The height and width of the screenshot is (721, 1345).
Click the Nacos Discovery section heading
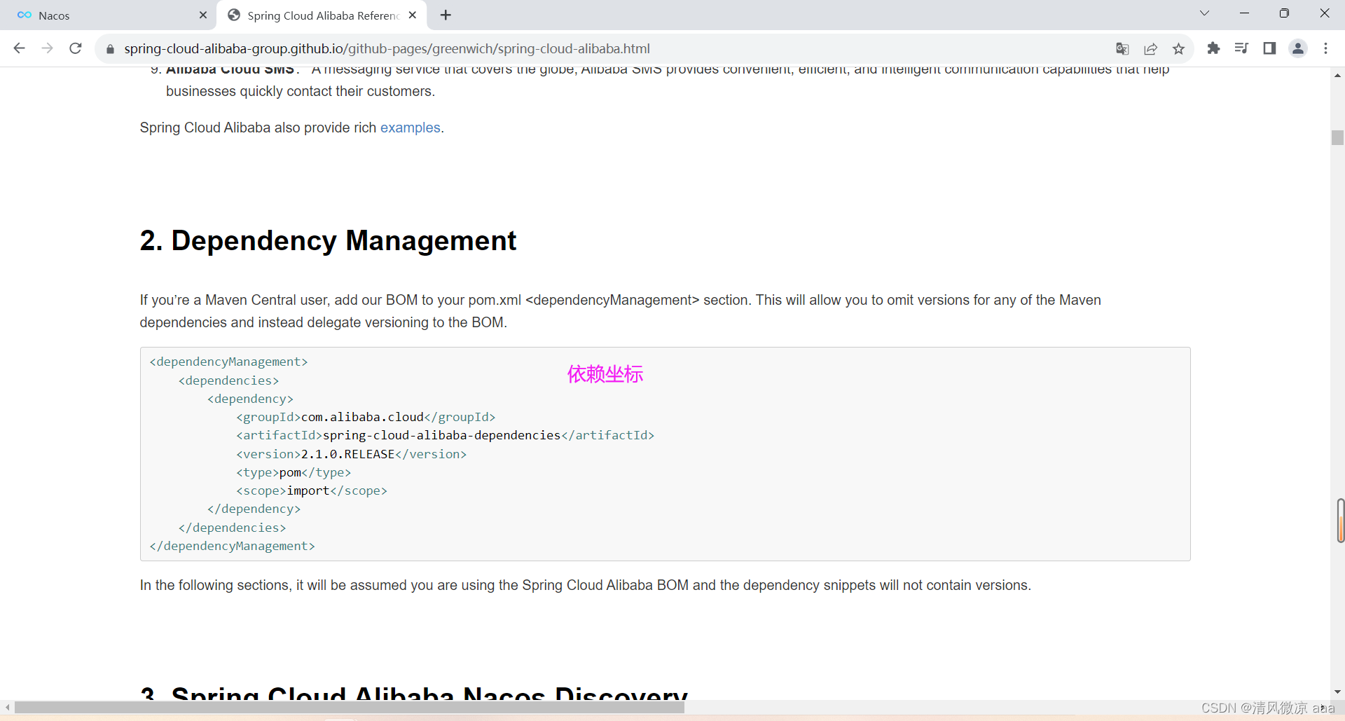[413, 692]
